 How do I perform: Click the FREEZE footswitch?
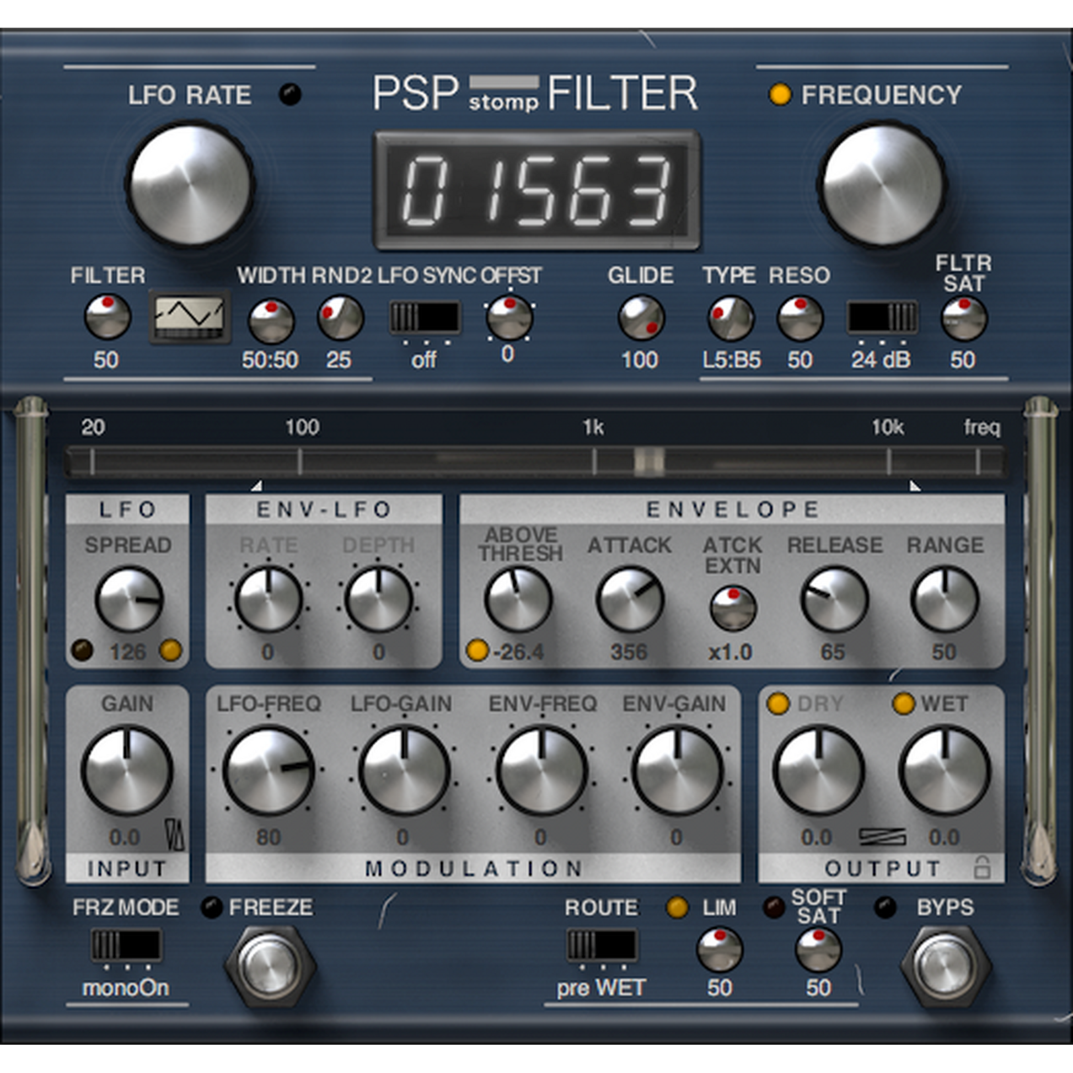tap(271, 967)
